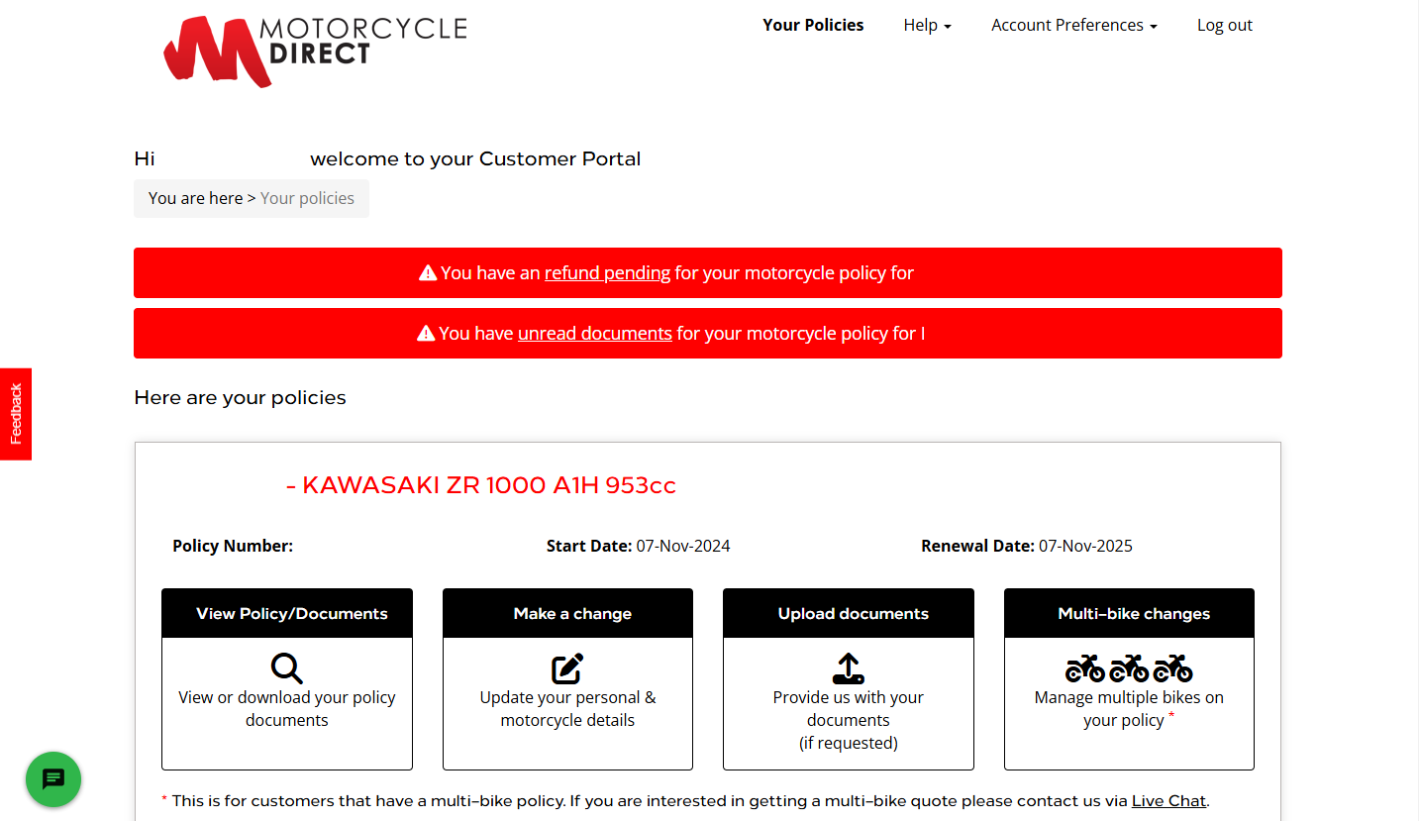This screenshot has height=821, width=1419.
Task: Open the Your Policies menu item
Action: coord(813,26)
